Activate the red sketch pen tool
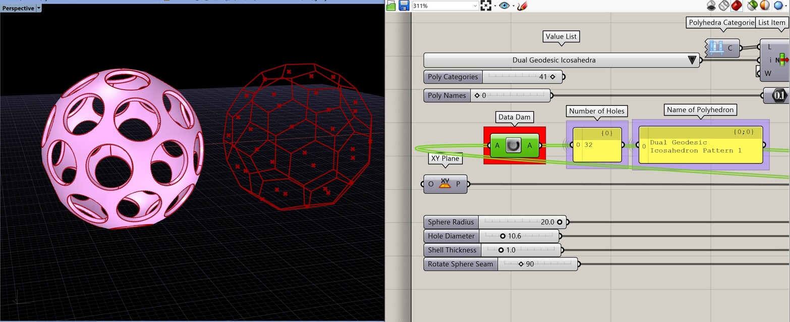Screen dimensions: 790x322 point(522,6)
